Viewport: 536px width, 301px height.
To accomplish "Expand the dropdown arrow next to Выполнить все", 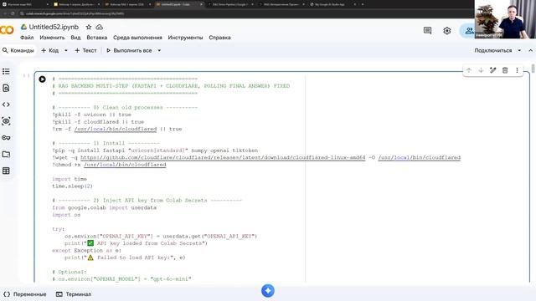I will 159,50.
